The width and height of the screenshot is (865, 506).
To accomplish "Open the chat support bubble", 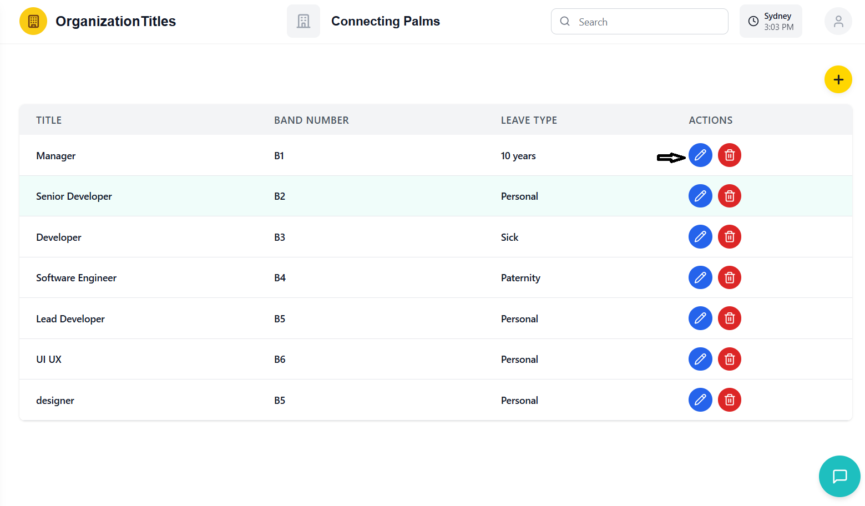I will click(839, 476).
